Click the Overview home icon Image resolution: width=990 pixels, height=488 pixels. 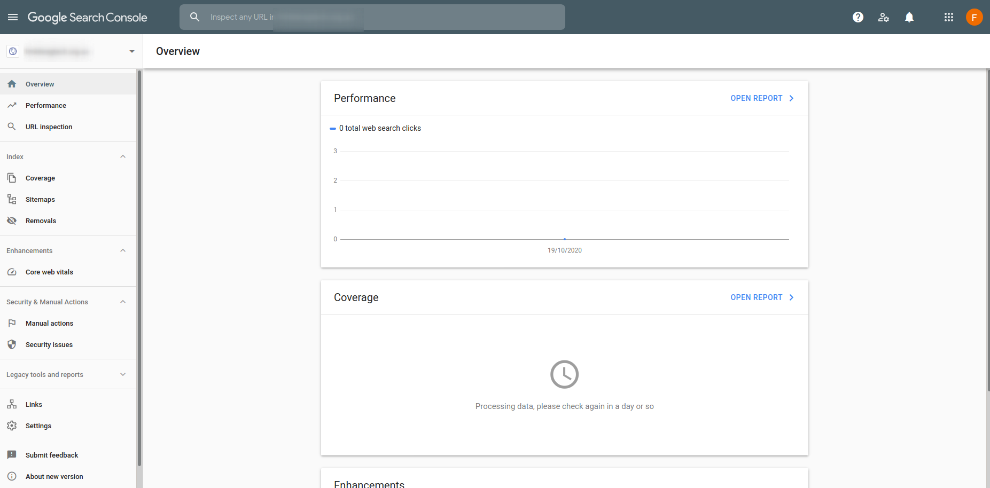12,84
